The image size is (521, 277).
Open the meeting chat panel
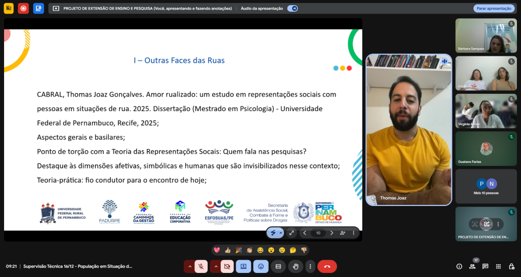[x=485, y=266]
